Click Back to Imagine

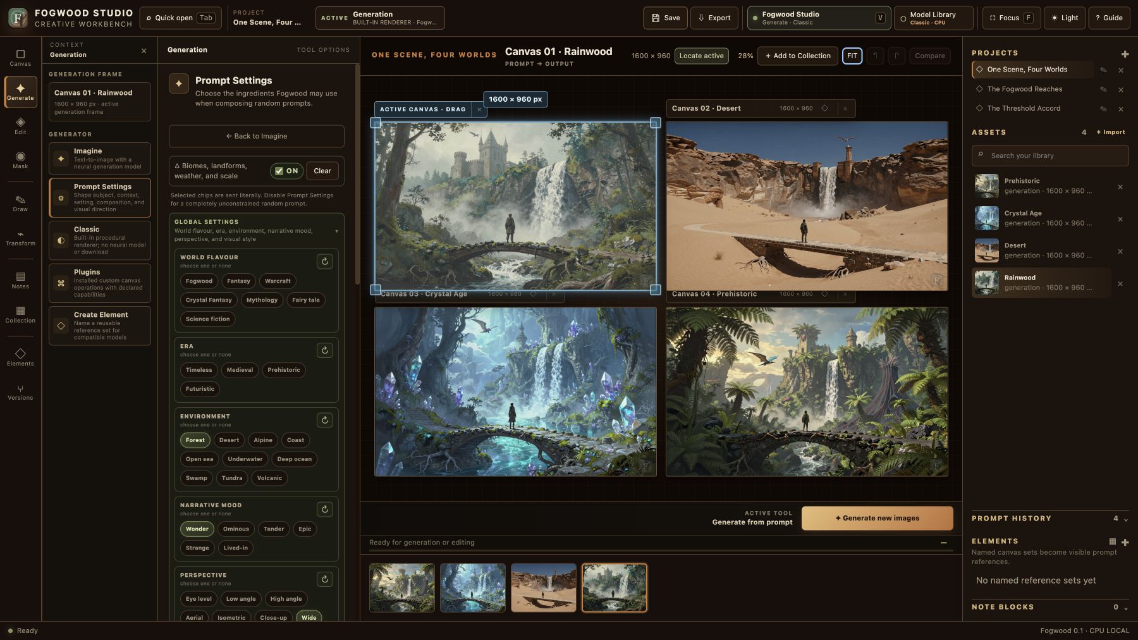tap(257, 136)
